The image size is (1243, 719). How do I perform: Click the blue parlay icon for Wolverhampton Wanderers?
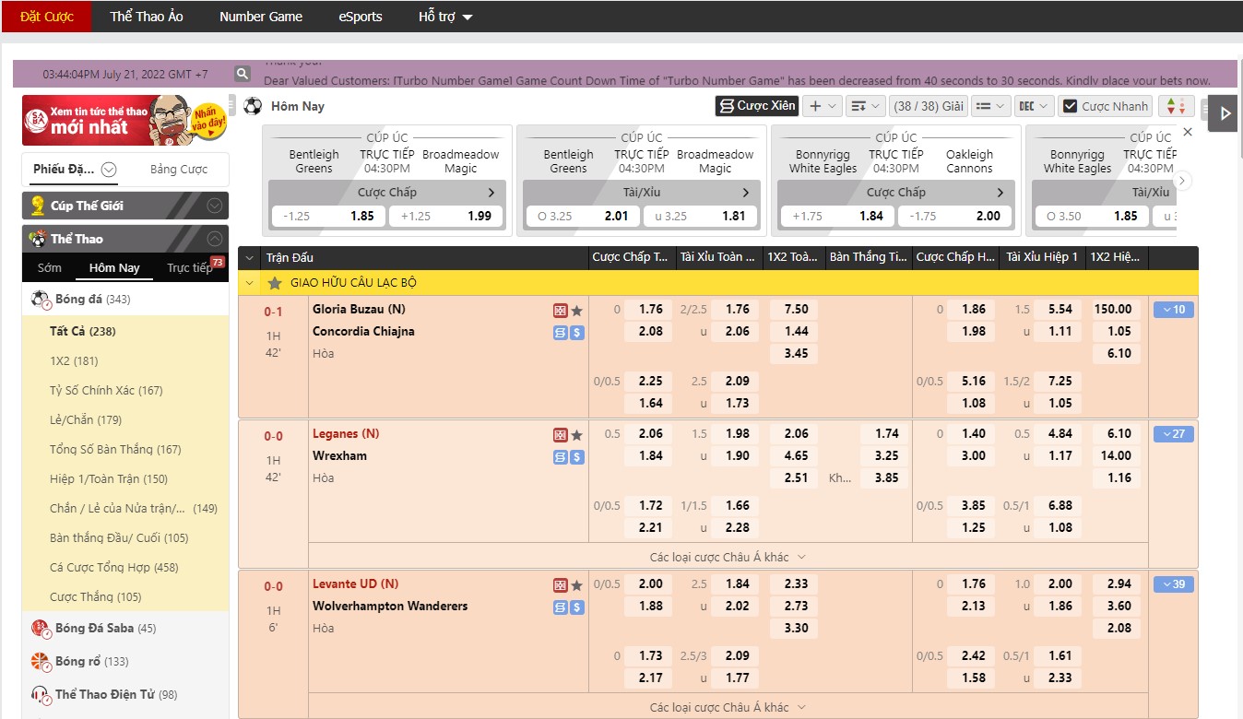(560, 607)
